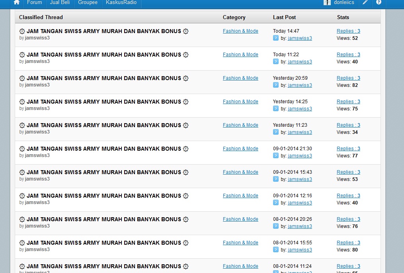The height and width of the screenshot is (273, 404).
Task: Open Replies : 3 in row with Views: 82
Action: click(348, 78)
